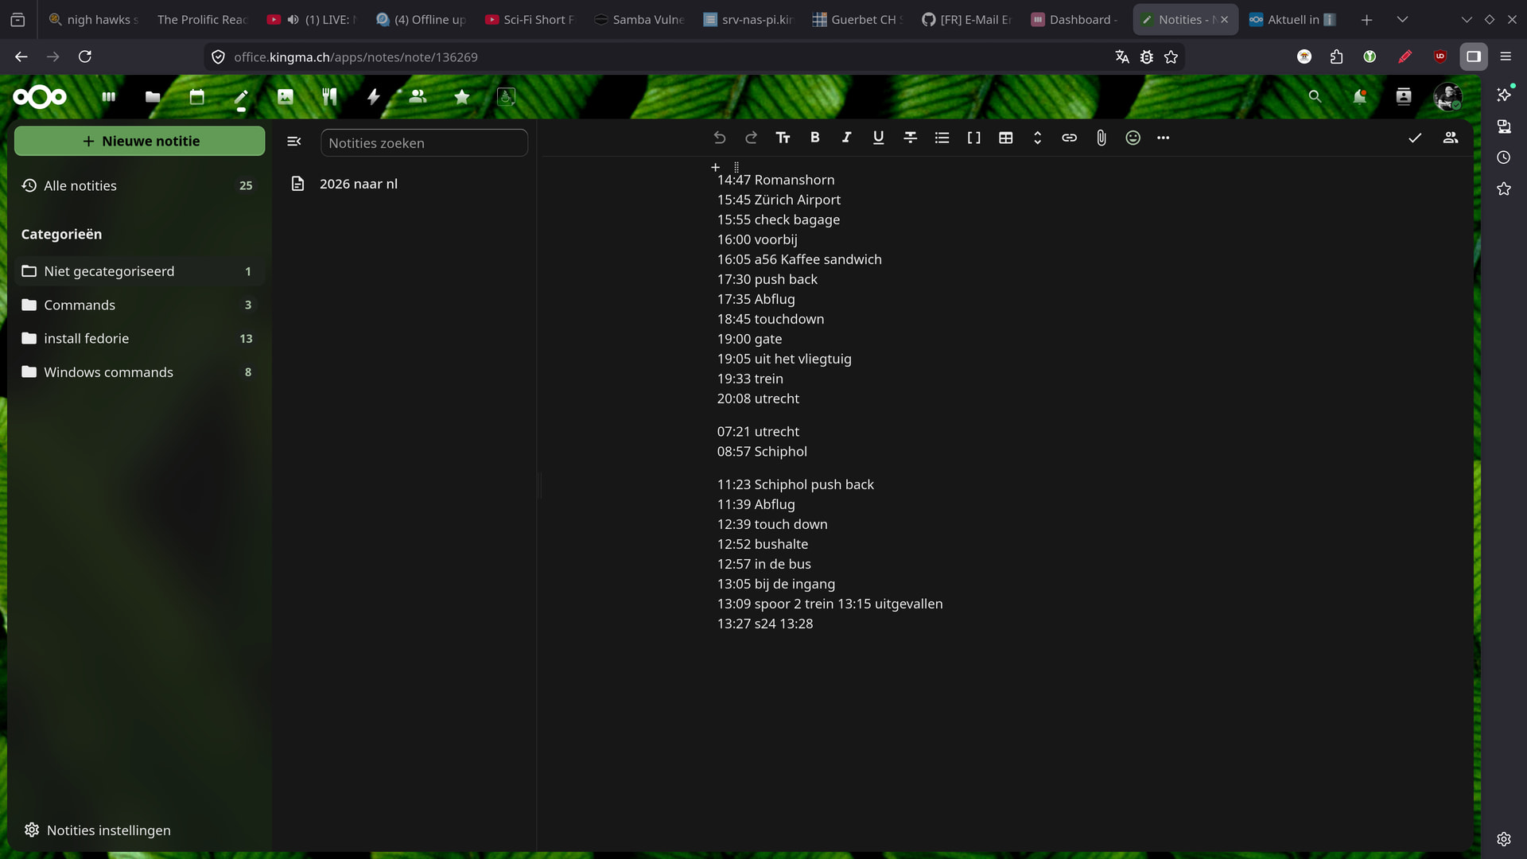This screenshot has height=859, width=1527.
Task: Click the undo arrow
Action: [x=719, y=138]
